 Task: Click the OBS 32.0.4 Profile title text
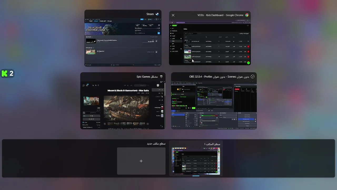219,77
